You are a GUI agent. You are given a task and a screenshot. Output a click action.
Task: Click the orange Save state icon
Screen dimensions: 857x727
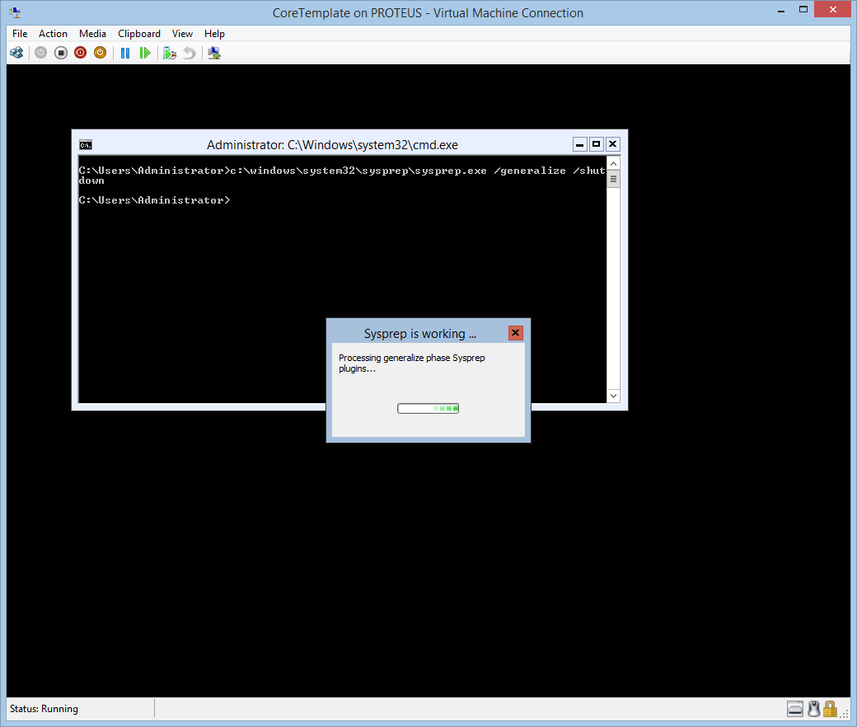[100, 53]
